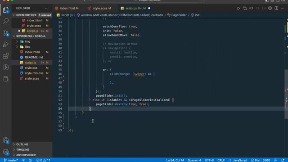
Task: Switch to the index.html editor tab
Action: click(67, 8)
